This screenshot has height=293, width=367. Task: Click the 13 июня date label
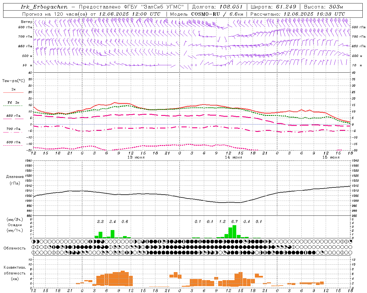tap(136, 157)
